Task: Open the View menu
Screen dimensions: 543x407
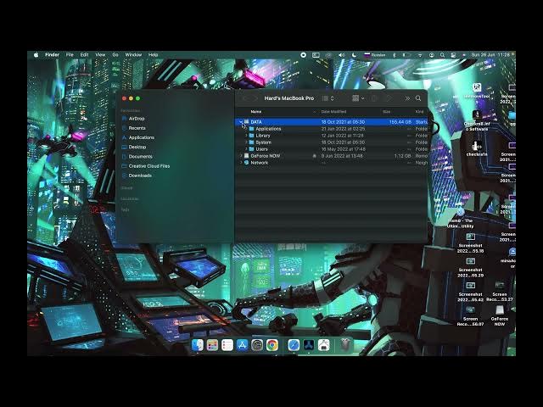Action: click(100, 54)
